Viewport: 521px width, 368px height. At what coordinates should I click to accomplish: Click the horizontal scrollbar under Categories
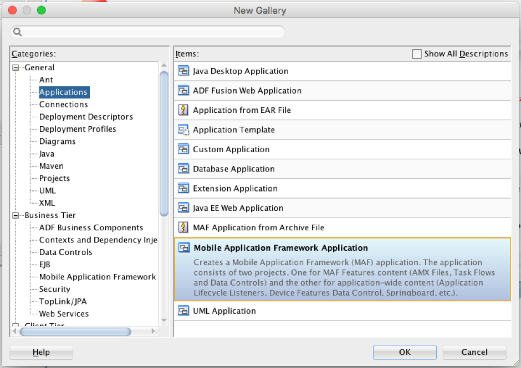pos(75,331)
